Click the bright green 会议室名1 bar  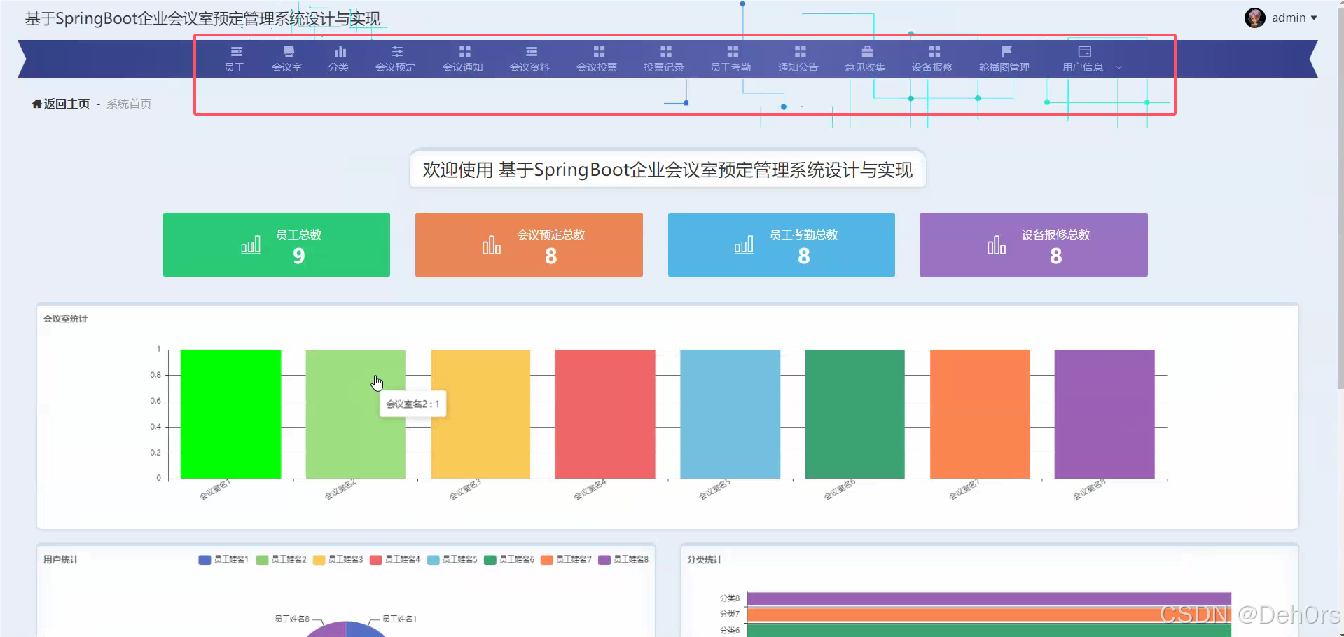pos(230,414)
